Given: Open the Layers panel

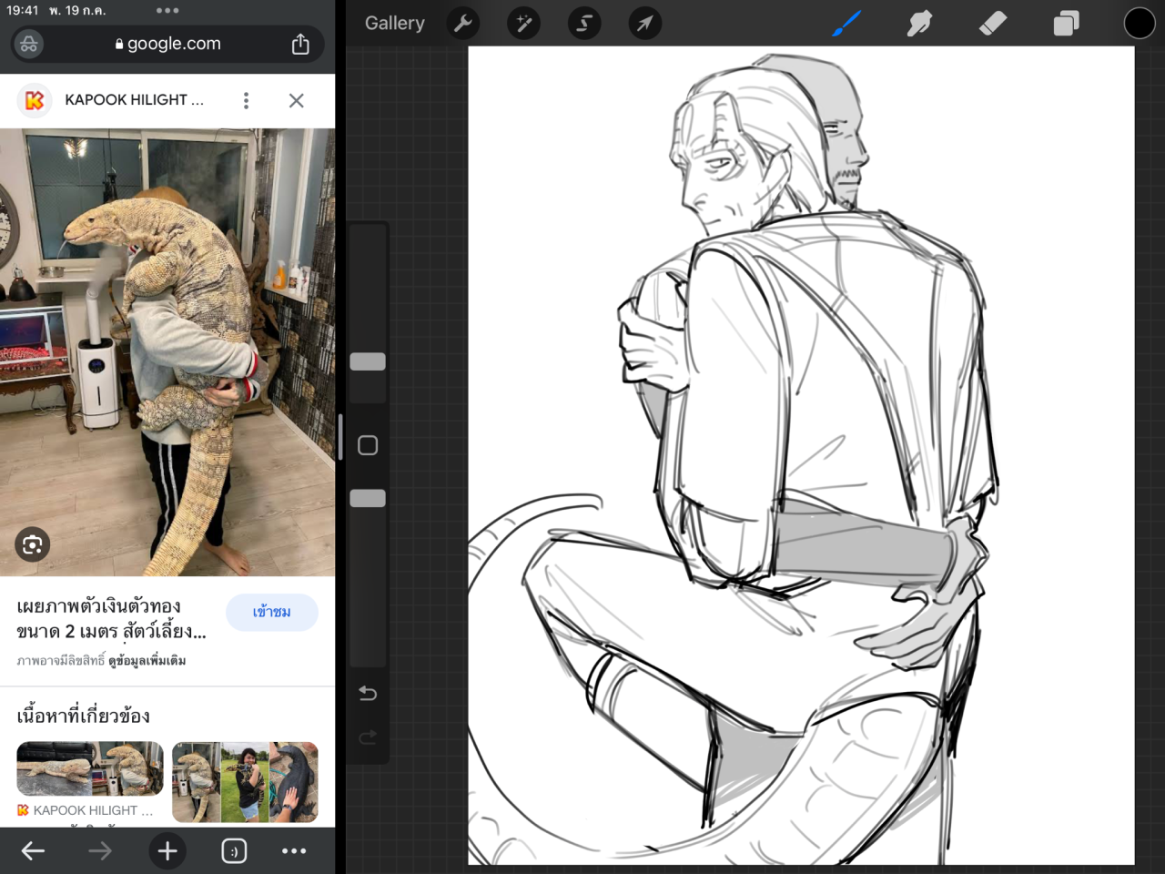Looking at the screenshot, I should [x=1066, y=24].
